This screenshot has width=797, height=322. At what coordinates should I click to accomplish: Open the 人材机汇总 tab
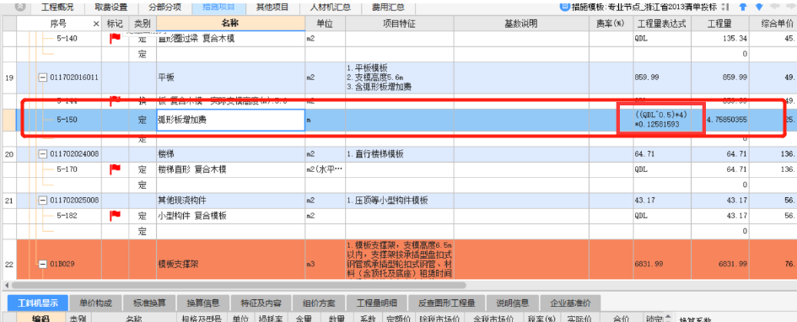(x=330, y=7)
